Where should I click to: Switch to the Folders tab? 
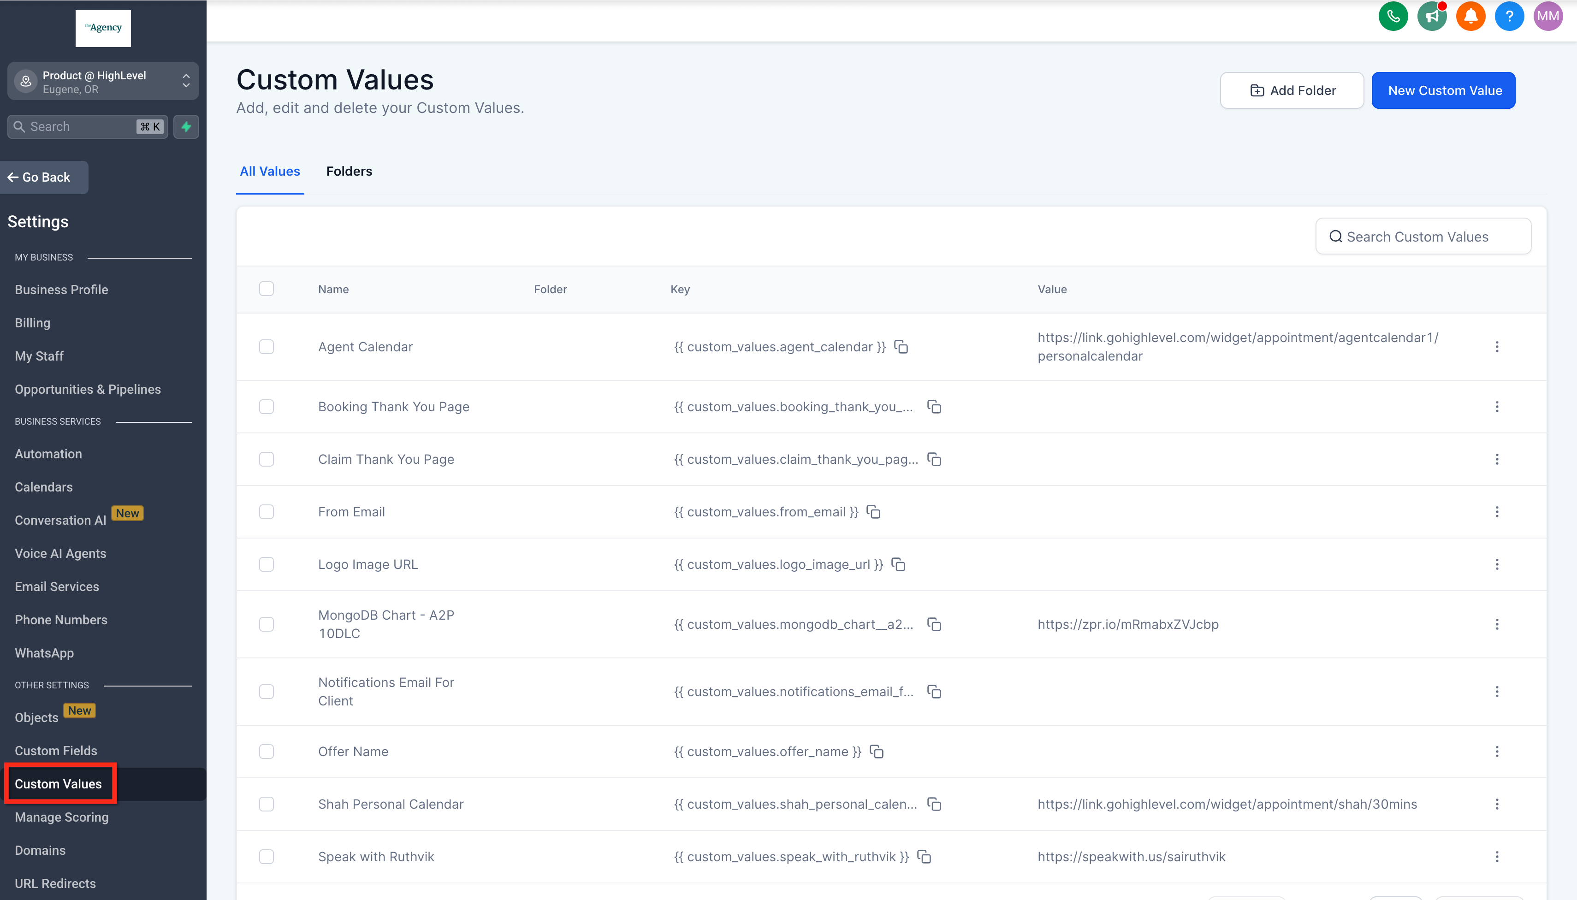coord(349,171)
